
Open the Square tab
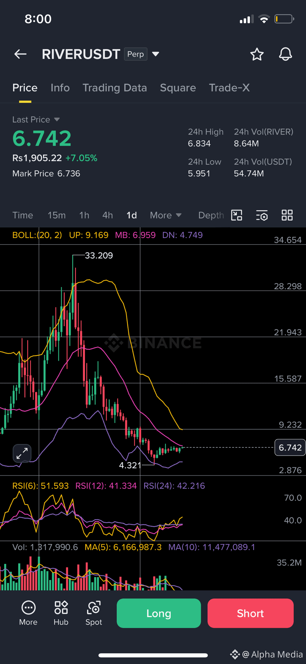[x=178, y=88]
